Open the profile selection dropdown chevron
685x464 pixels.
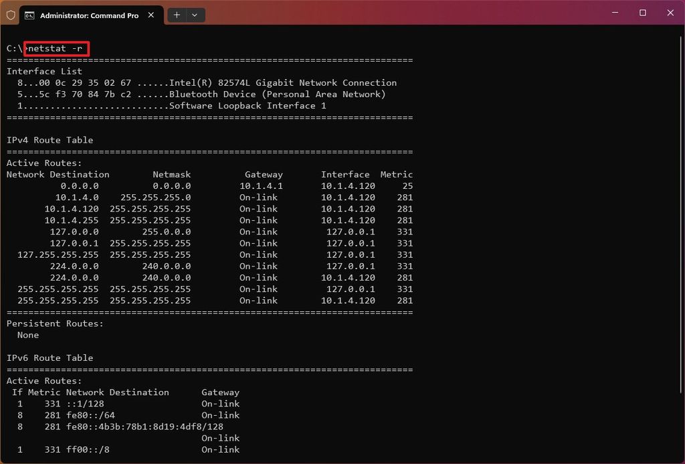pyautogui.click(x=195, y=15)
